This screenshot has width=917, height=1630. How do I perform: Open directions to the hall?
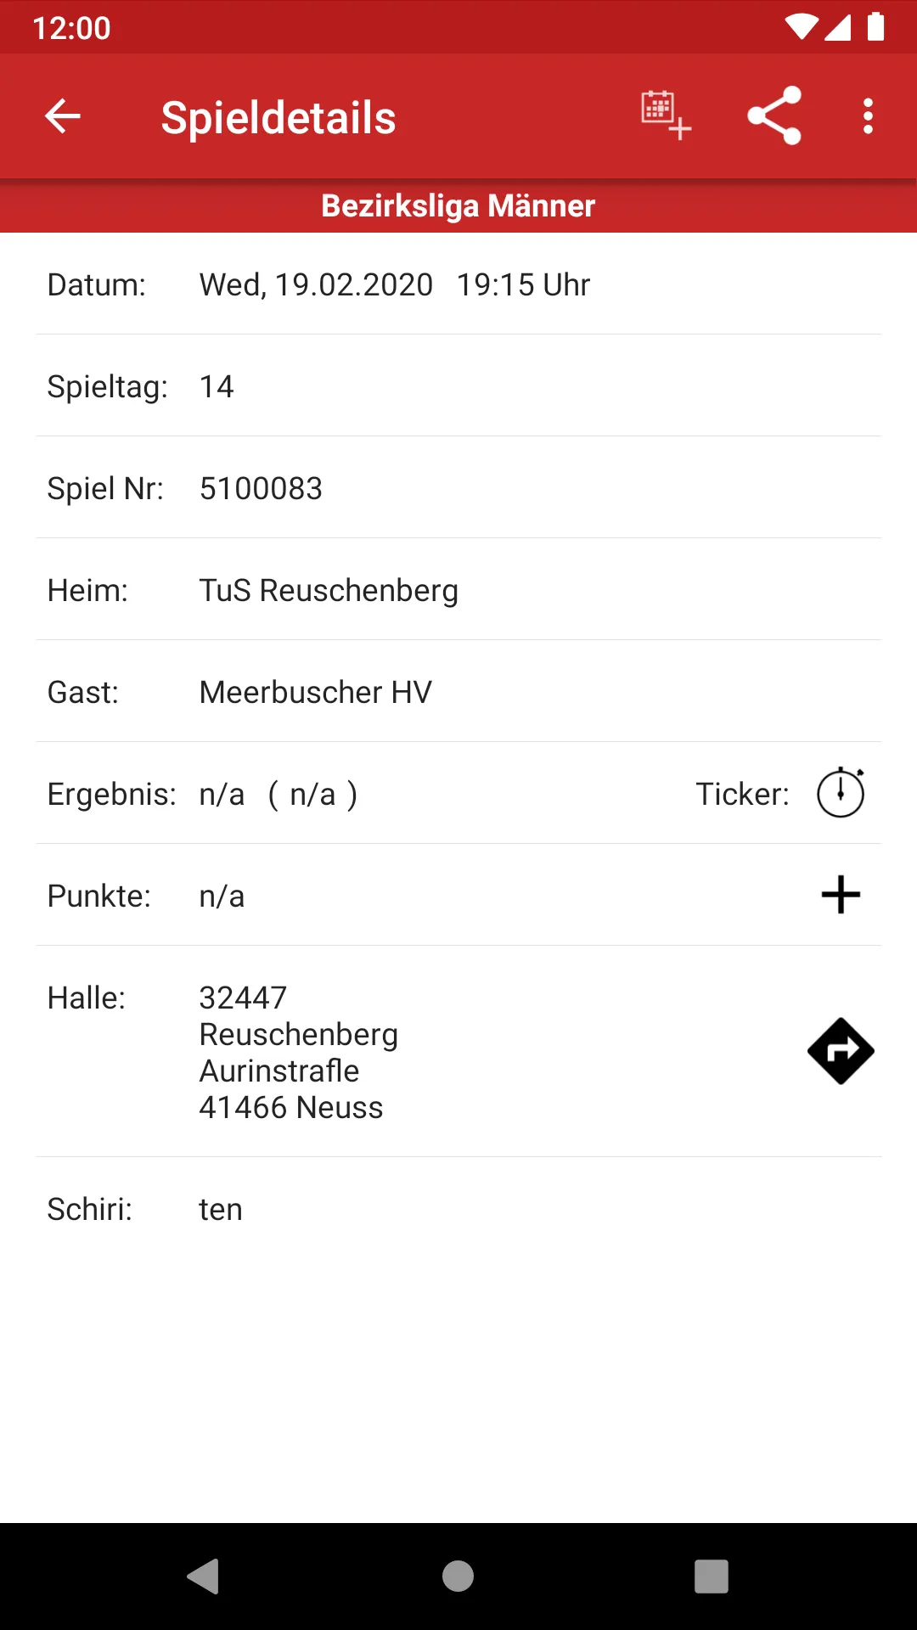tap(840, 1051)
